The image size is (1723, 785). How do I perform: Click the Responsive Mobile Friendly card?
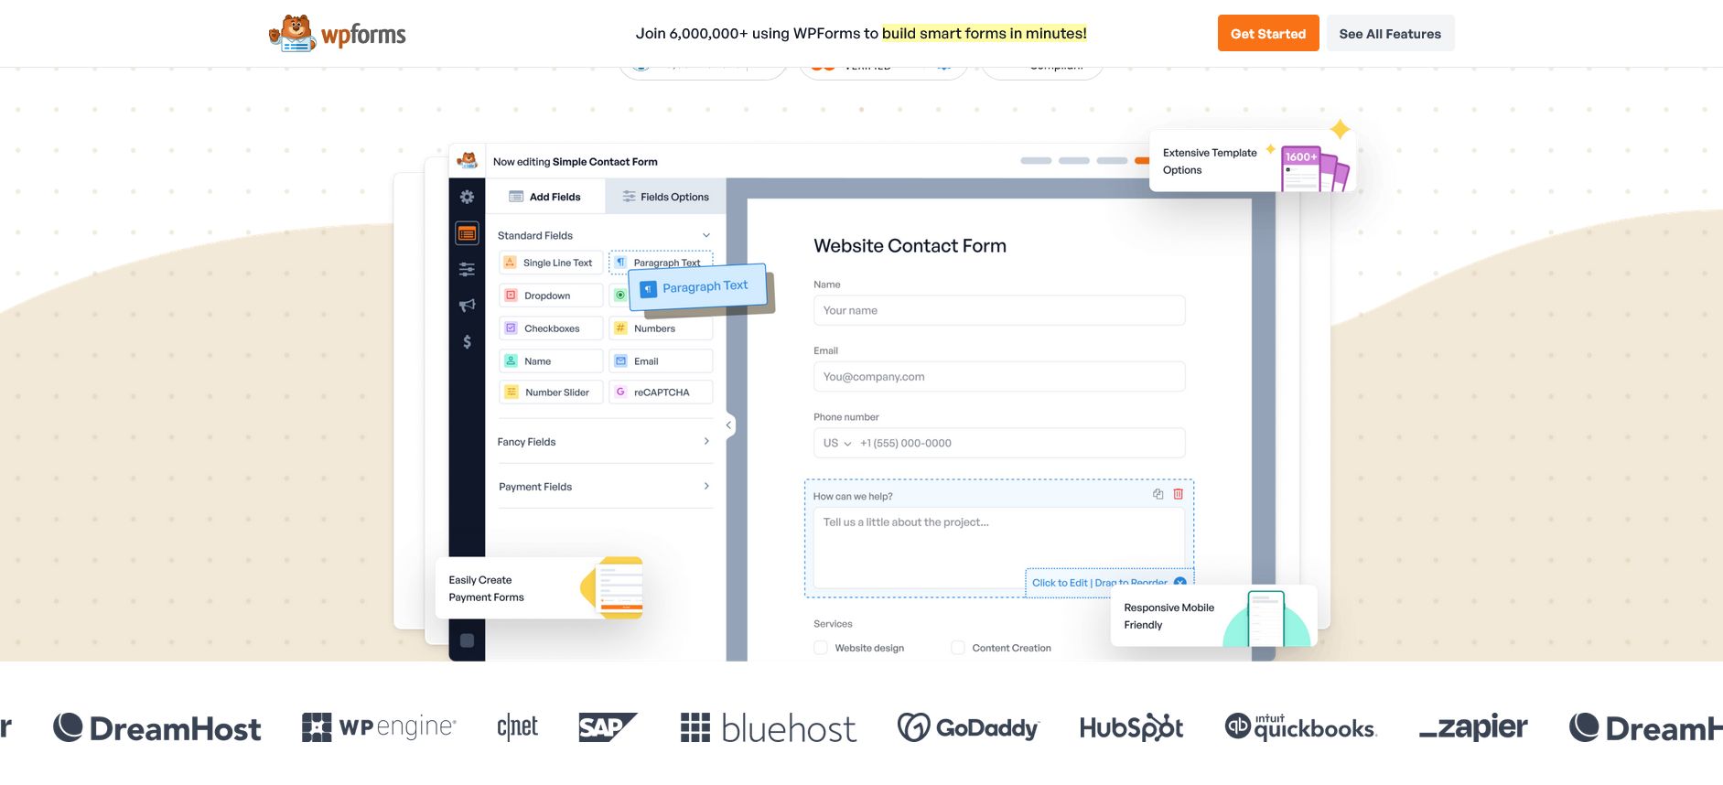click(1214, 616)
